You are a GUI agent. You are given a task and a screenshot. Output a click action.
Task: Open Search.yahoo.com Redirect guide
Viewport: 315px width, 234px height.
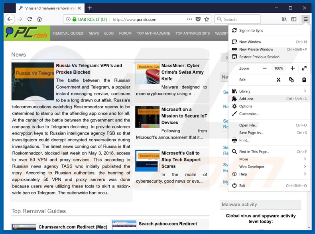(168, 224)
